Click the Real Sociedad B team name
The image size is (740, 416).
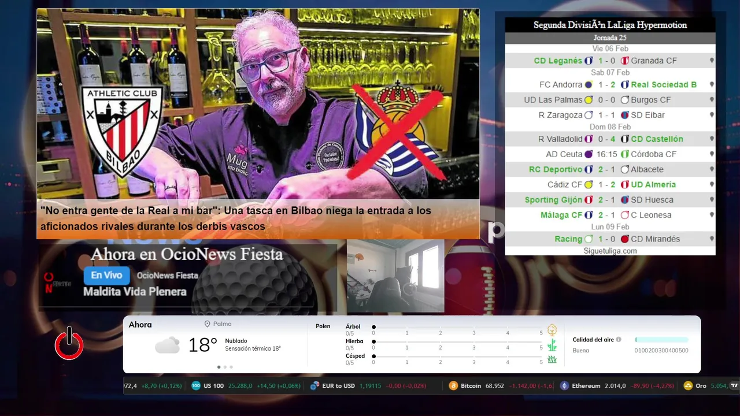[x=664, y=84]
